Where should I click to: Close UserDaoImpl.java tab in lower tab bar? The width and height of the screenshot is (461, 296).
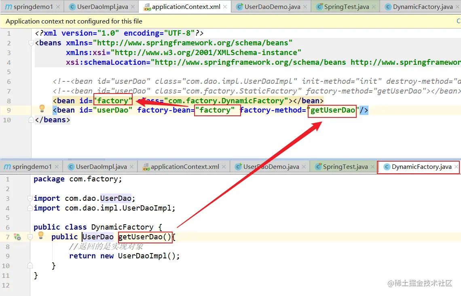click(132, 167)
